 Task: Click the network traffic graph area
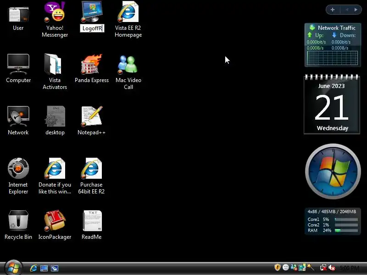click(x=332, y=58)
